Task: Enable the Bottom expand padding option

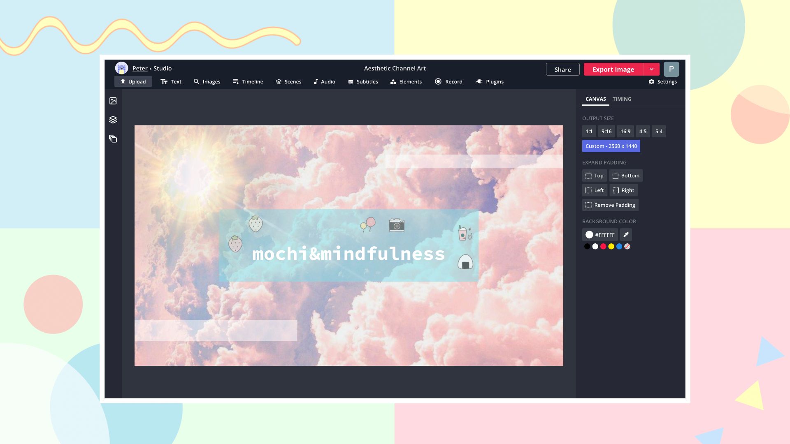Action: (x=625, y=175)
